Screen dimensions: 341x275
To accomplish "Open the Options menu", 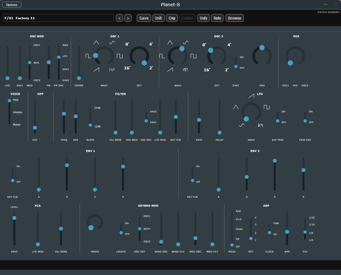I will [x=12, y=5].
